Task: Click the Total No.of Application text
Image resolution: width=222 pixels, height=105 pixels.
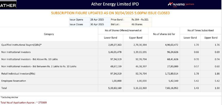Action: [x=24, y=103]
